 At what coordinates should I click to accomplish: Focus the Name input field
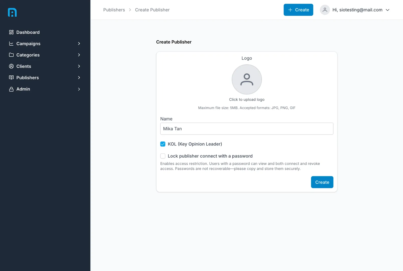tap(247, 129)
